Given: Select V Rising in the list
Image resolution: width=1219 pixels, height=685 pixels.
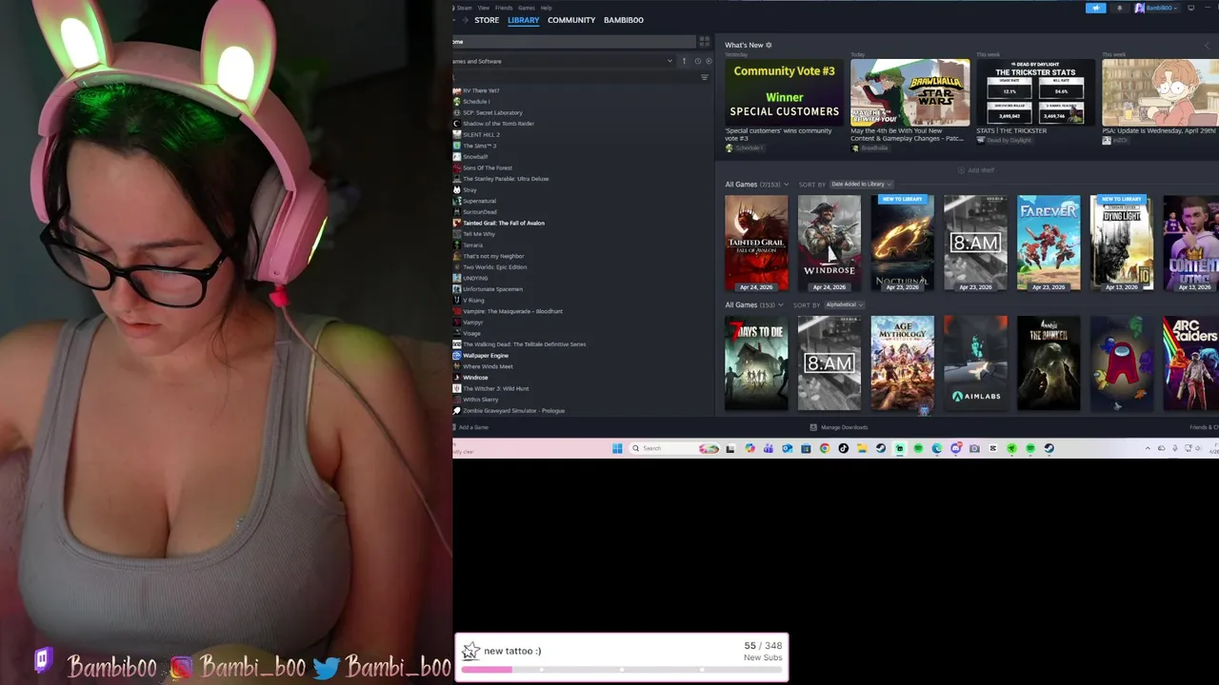Looking at the screenshot, I should click(x=473, y=301).
